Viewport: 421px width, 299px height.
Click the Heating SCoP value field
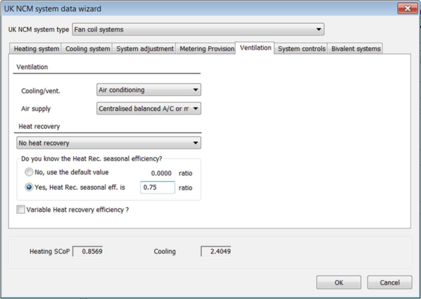pyautogui.click(x=88, y=252)
